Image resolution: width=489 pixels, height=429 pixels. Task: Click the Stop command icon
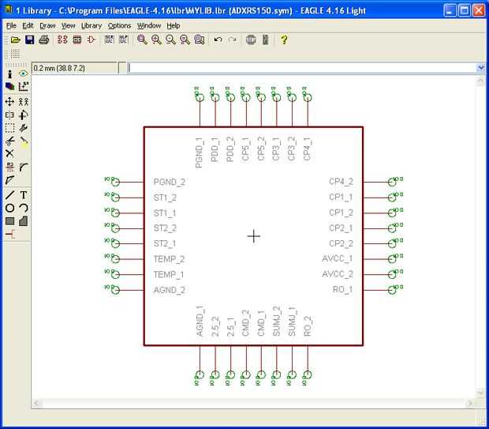tap(251, 40)
